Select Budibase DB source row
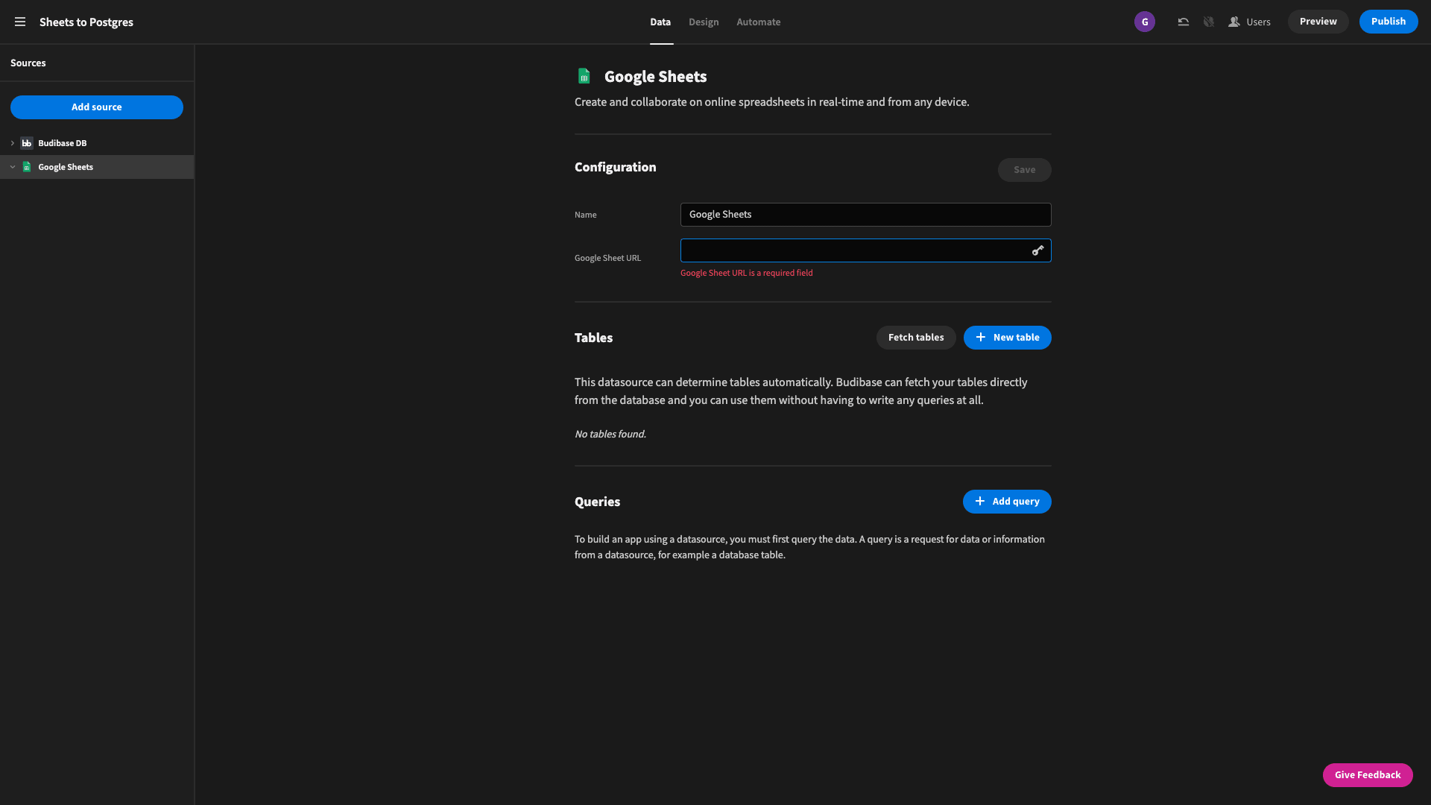 tap(97, 143)
